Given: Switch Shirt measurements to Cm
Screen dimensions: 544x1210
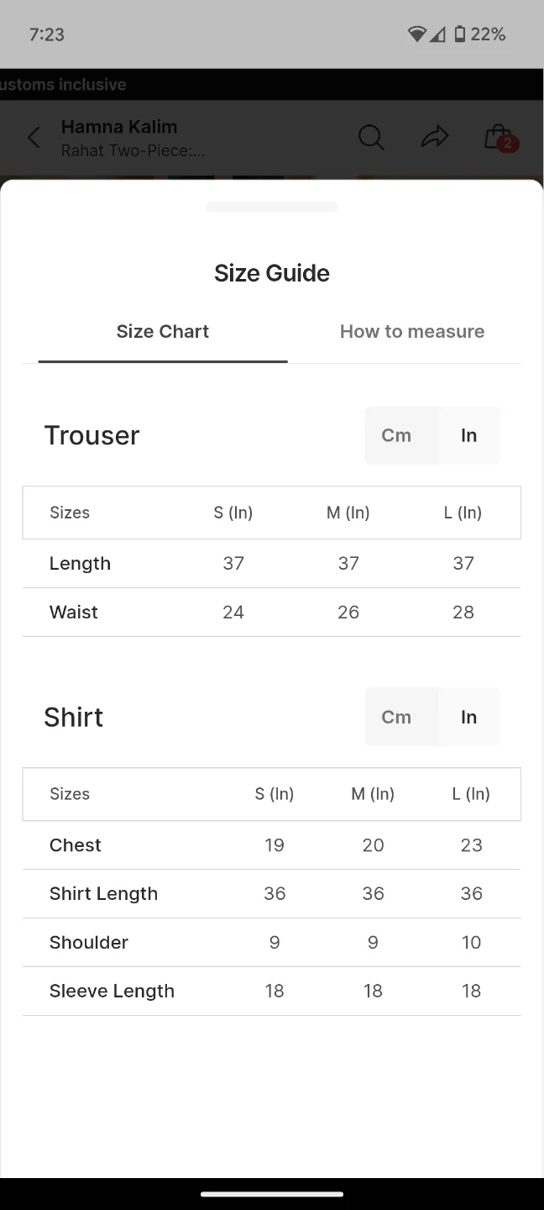Looking at the screenshot, I should tap(397, 717).
